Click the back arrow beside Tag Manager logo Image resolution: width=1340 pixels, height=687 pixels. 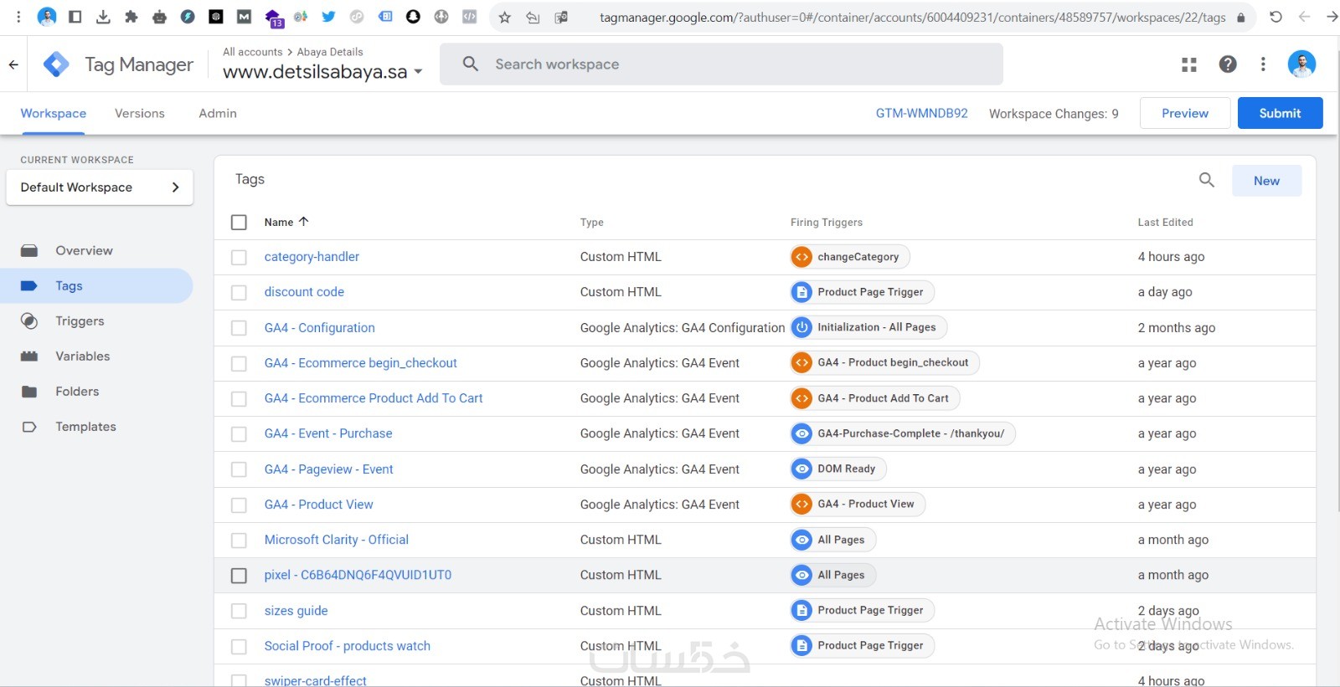point(13,64)
